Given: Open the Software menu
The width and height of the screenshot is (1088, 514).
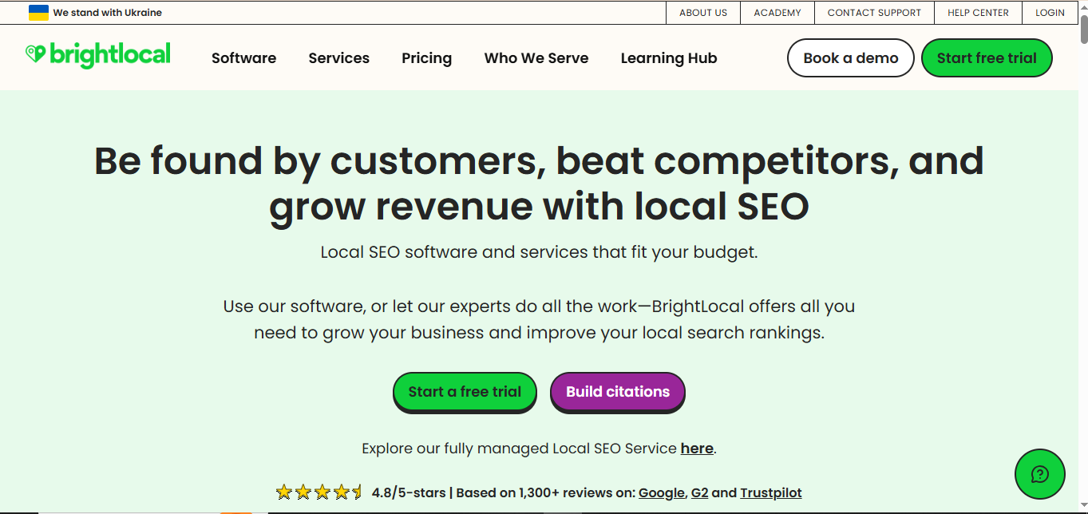Looking at the screenshot, I should click(243, 58).
